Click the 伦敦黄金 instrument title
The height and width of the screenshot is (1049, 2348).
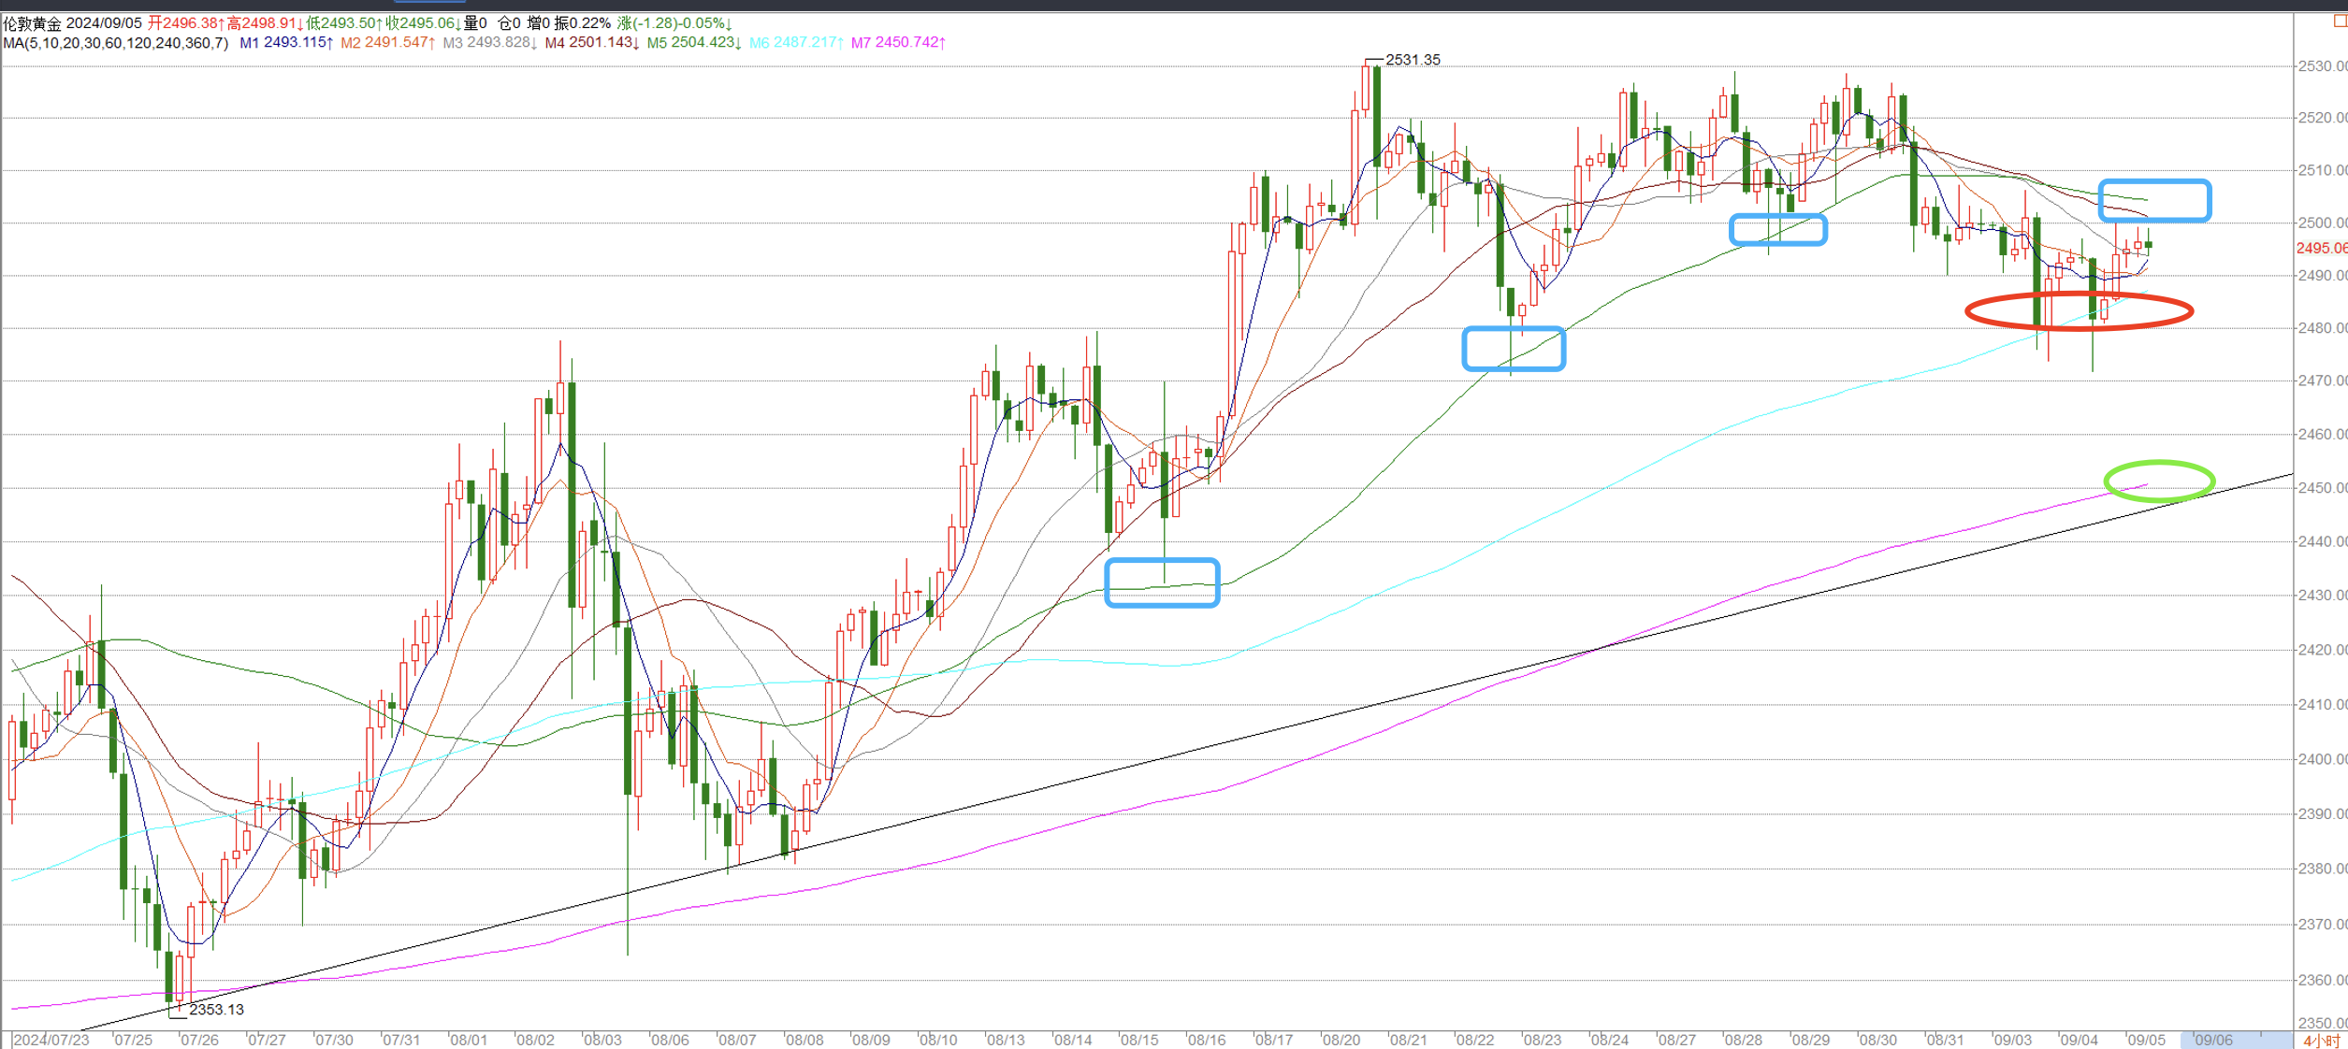pyautogui.click(x=32, y=23)
